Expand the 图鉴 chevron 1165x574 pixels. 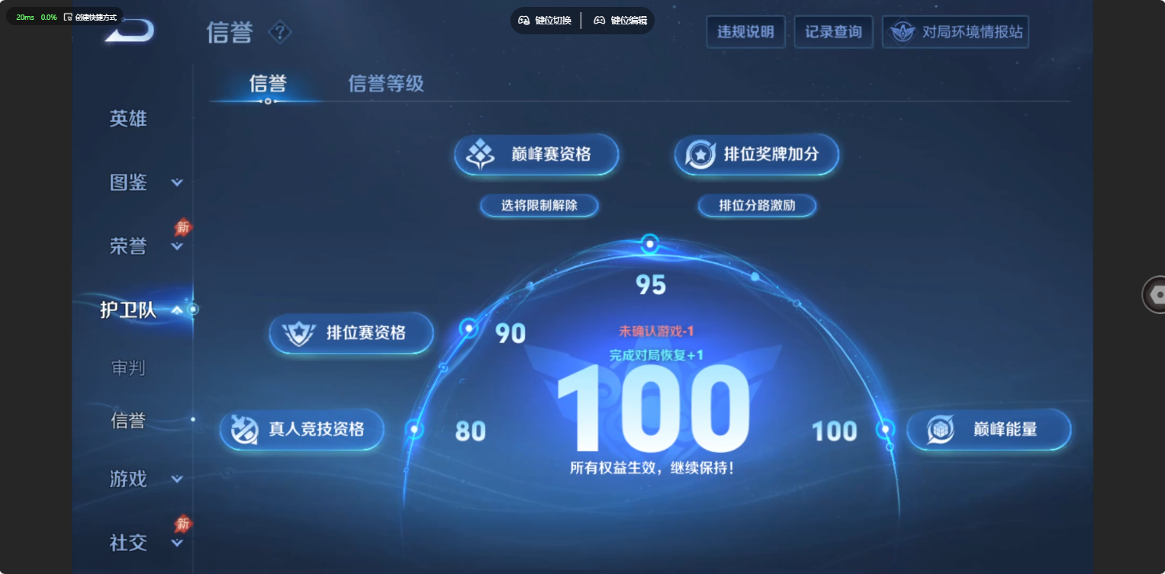(177, 183)
